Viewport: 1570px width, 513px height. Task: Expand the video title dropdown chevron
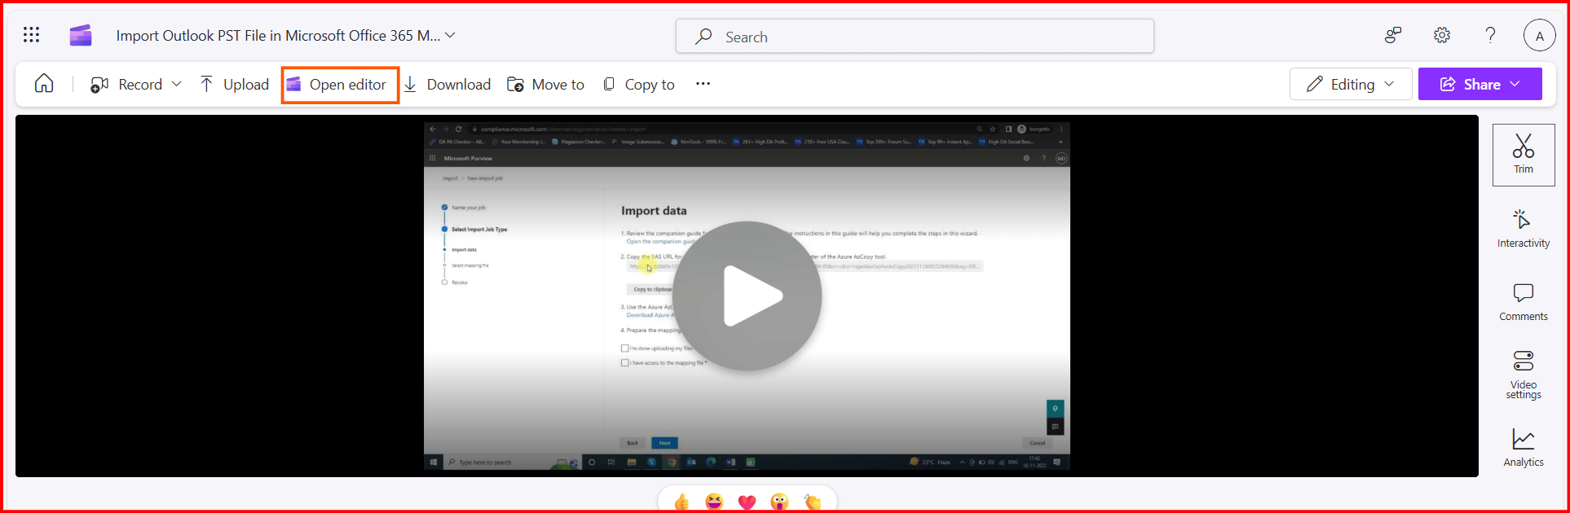click(450, 35)
